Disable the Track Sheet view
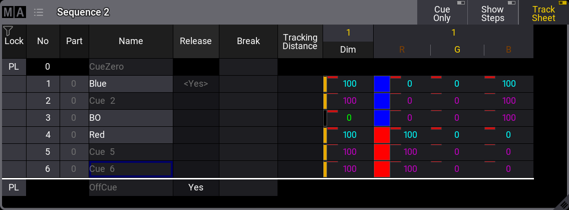This screenshot has width=569, height=210. (x=543, y=13)
